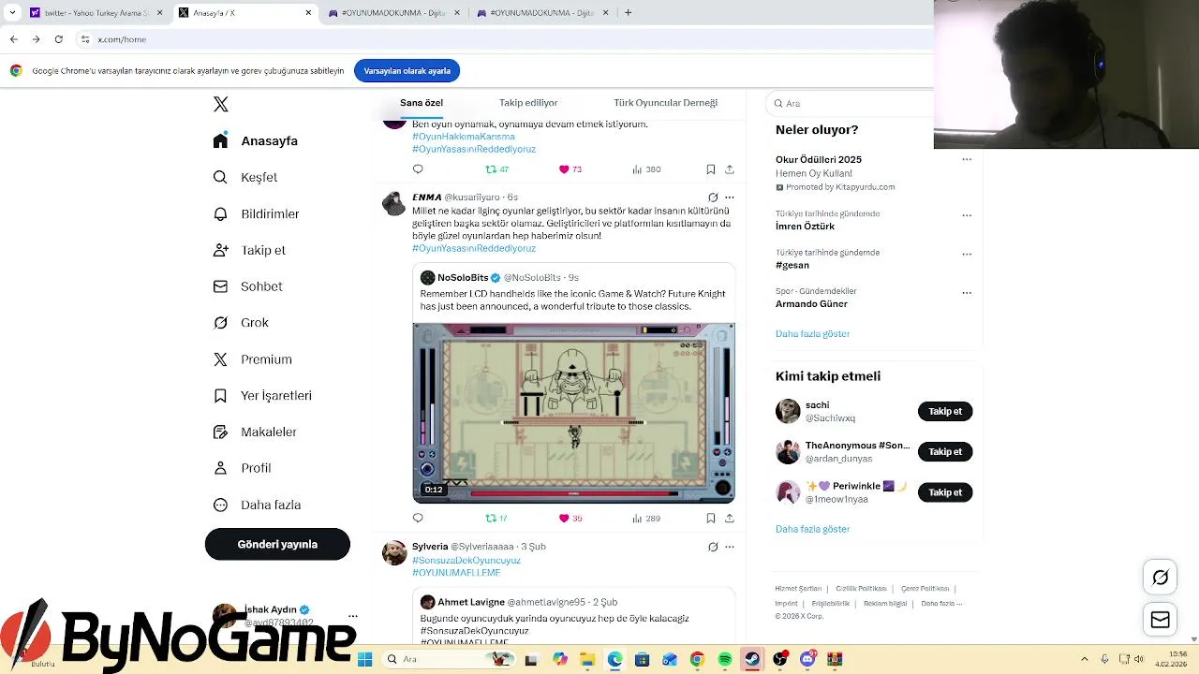Bookmark the top post with 380 views
Viewport: 1199px width, 674px height.
coord(711,169)
